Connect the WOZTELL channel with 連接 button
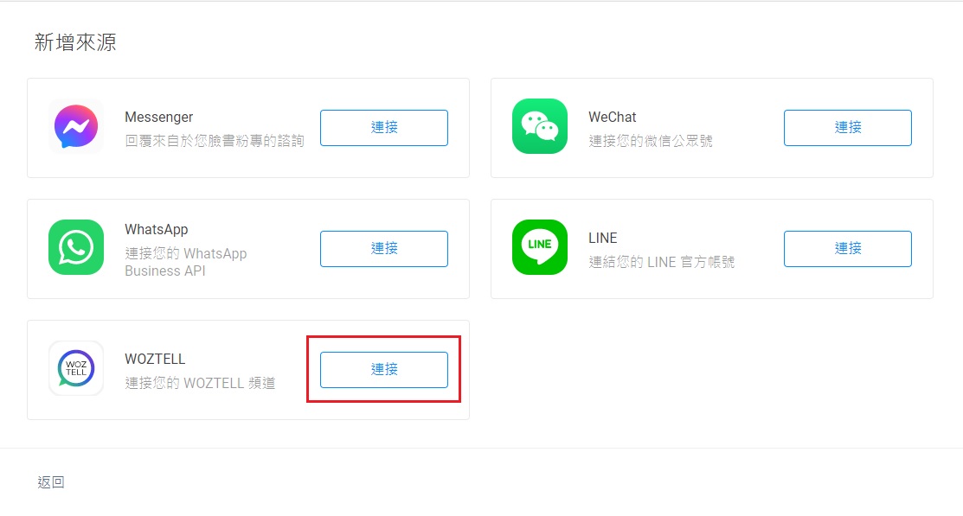The image size is (963, 516). (x=384, y=369)
